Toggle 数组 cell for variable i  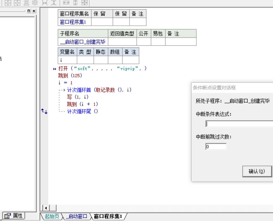click(x=115, y=60)
